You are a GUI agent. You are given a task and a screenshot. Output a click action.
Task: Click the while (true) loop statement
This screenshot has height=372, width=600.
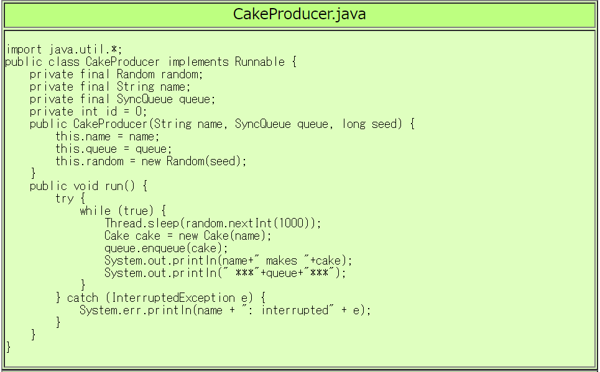coord(122,211)
